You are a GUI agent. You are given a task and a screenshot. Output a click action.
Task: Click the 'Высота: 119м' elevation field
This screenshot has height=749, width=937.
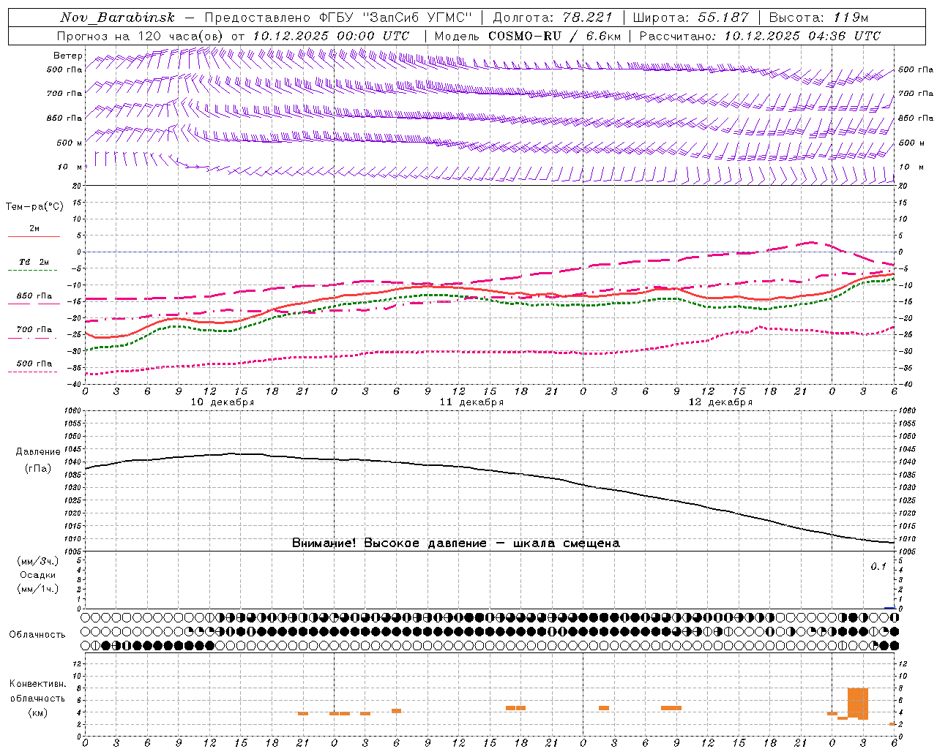tap(819, 18)
